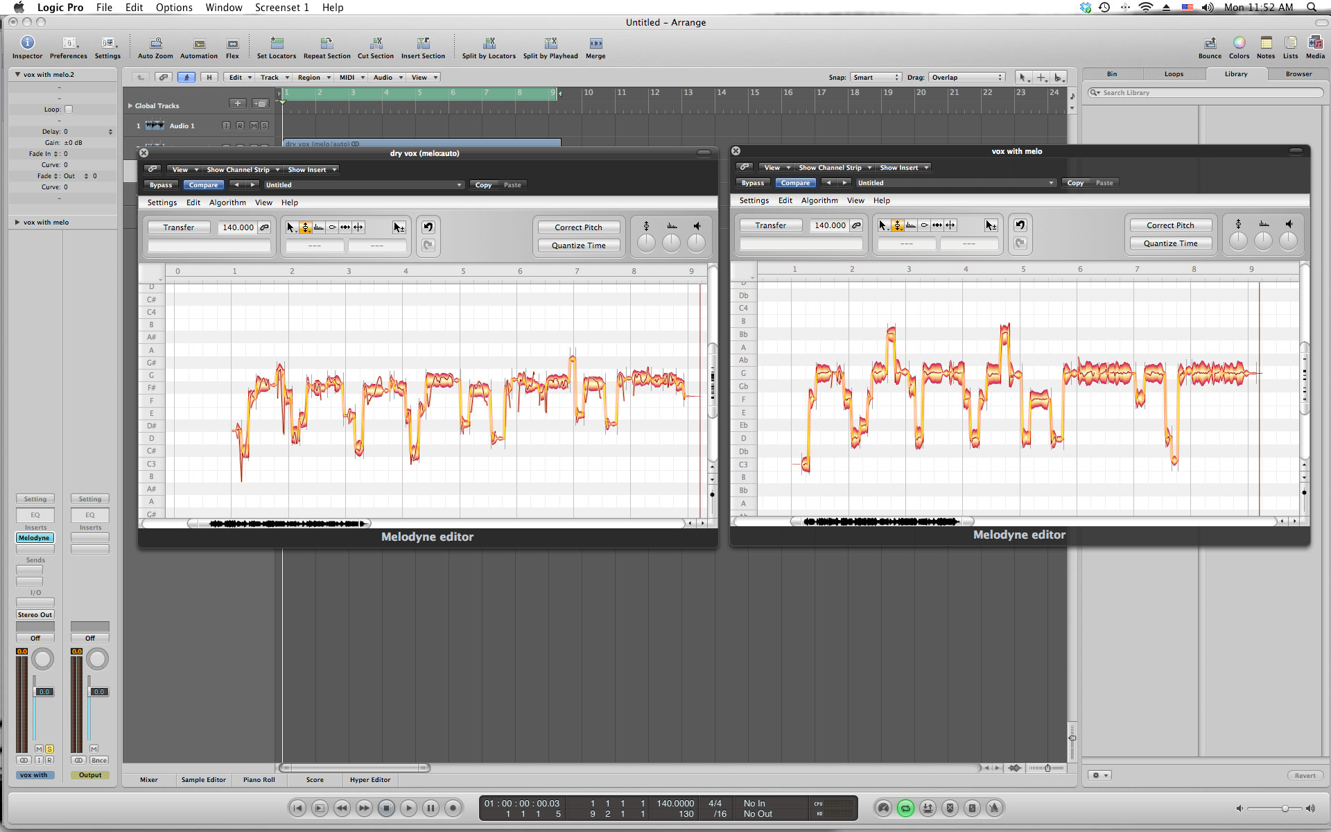Toggle Solo on vox with channel strip
The width and height of the screenshot is (1331, 832).
pos(49,749)
